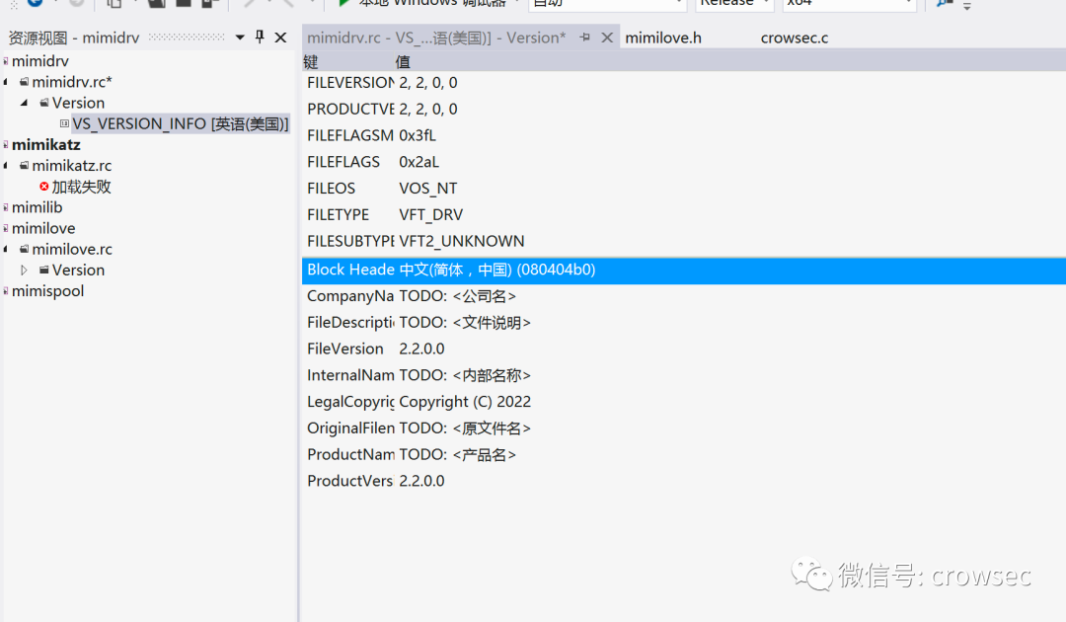Select the InternalName key
This screenshot has width=1066, height=622.
(x=350, y=376)
